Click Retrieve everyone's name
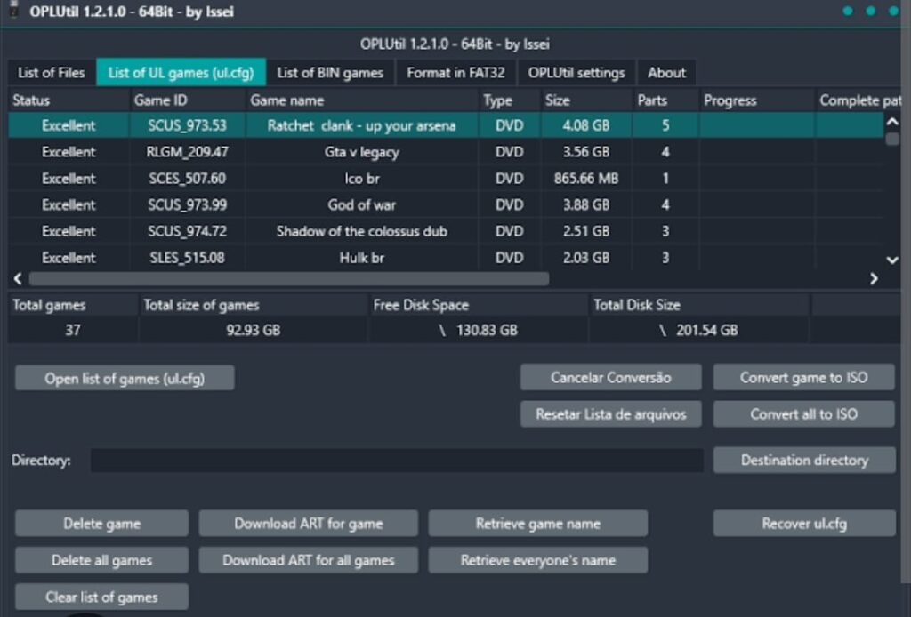This screenshot has width=911, height=617. [x=538, y=560]
